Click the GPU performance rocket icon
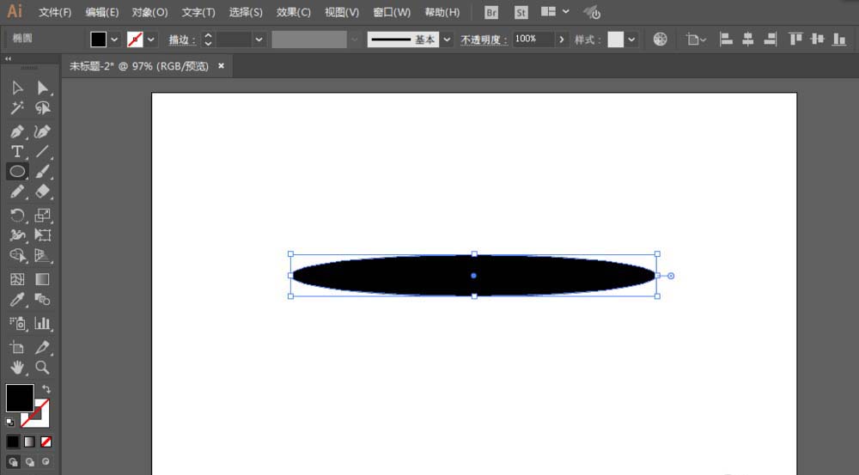The image size is (859, 475). coord(592,12)
